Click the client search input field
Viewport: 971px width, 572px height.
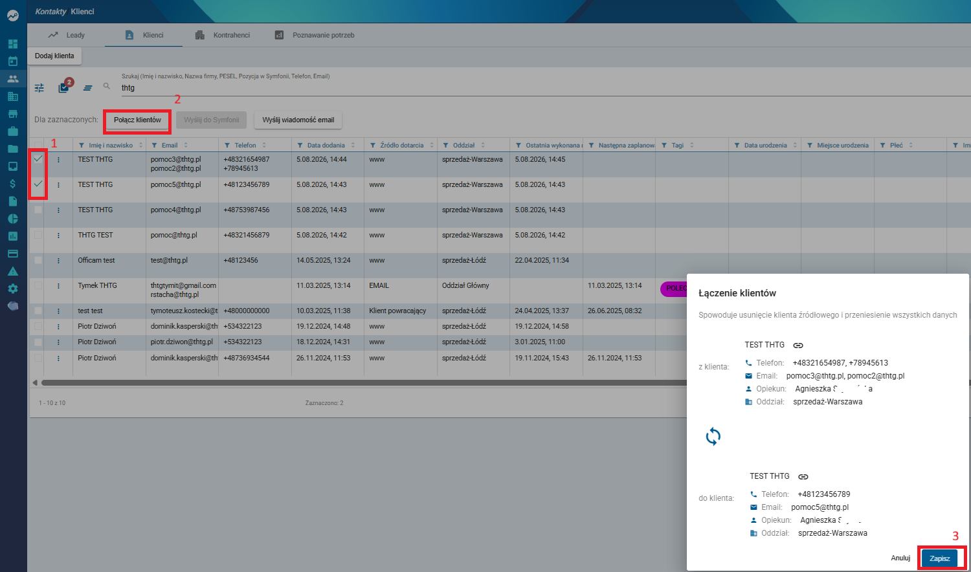pyautogui.click(x=544, y=88)
